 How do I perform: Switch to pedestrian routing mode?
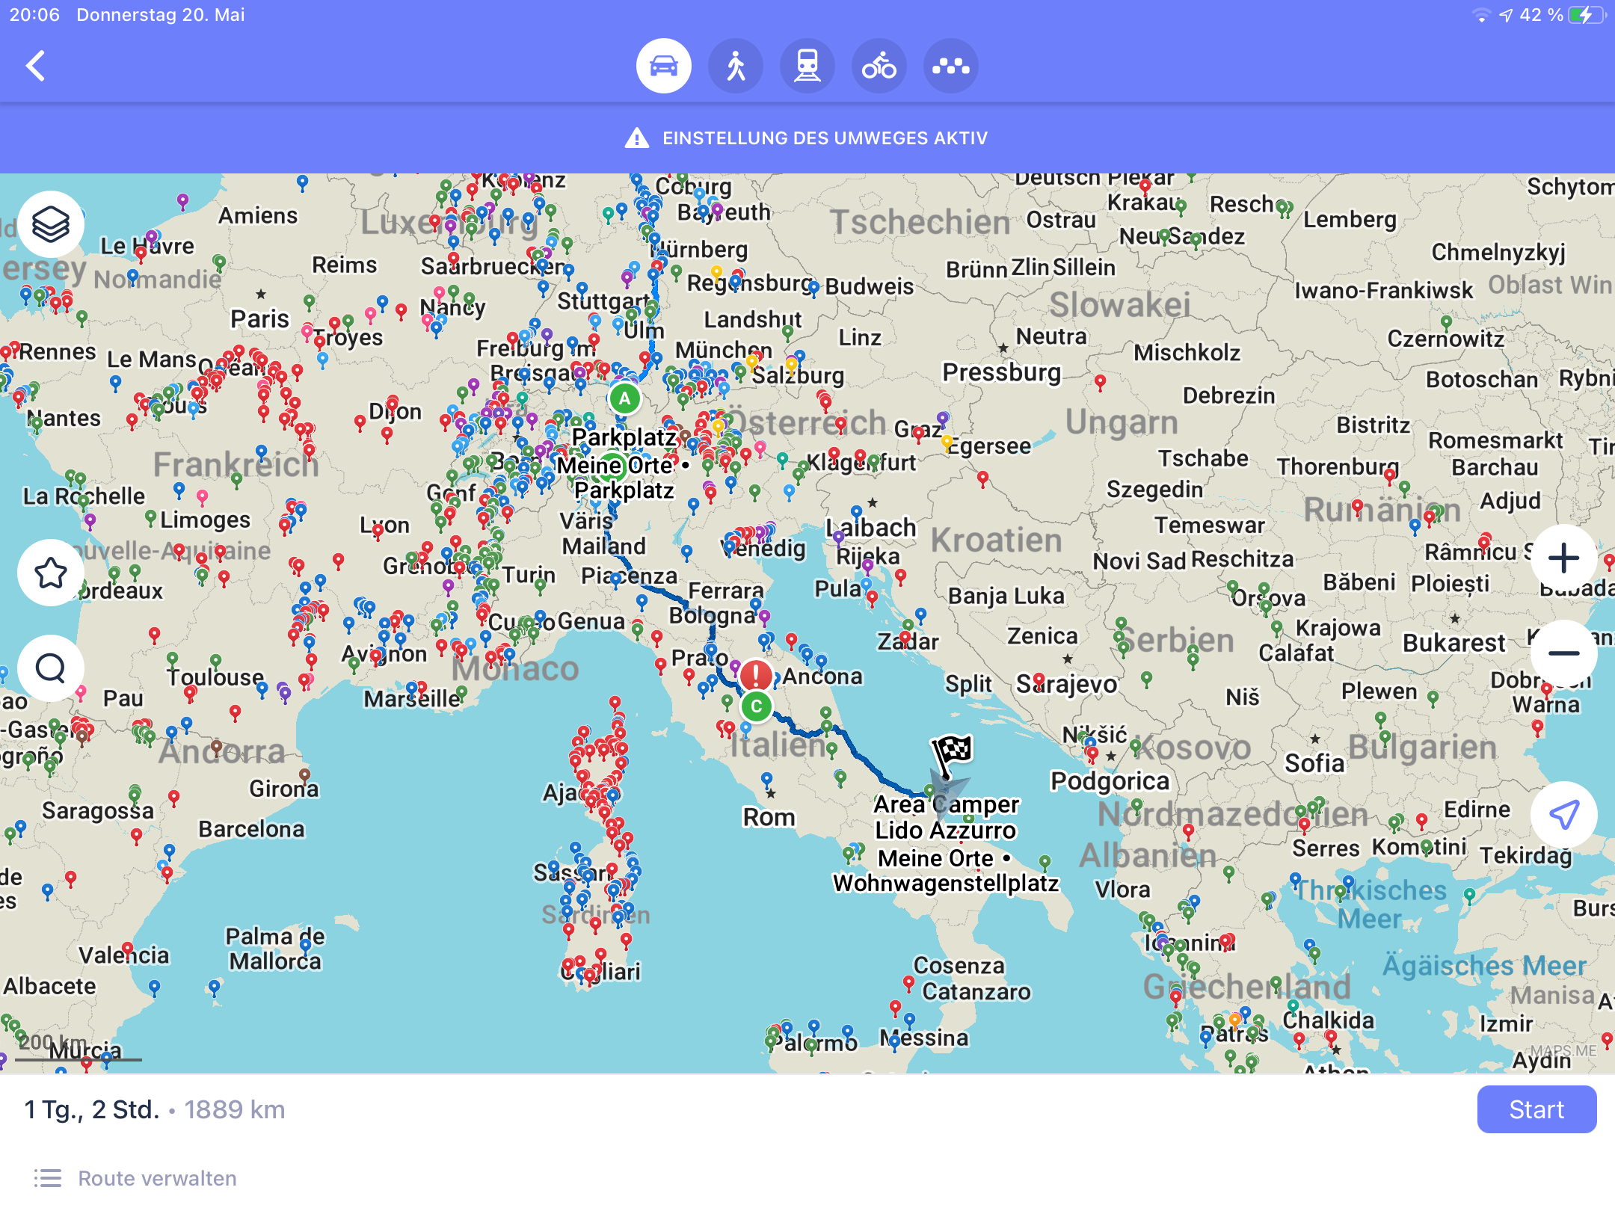tap(736, 66)
